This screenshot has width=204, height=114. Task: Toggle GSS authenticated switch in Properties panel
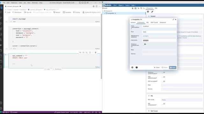(163, 77)
